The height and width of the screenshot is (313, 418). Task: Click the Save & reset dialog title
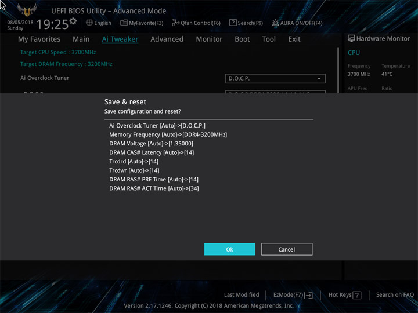pos(125,102)
